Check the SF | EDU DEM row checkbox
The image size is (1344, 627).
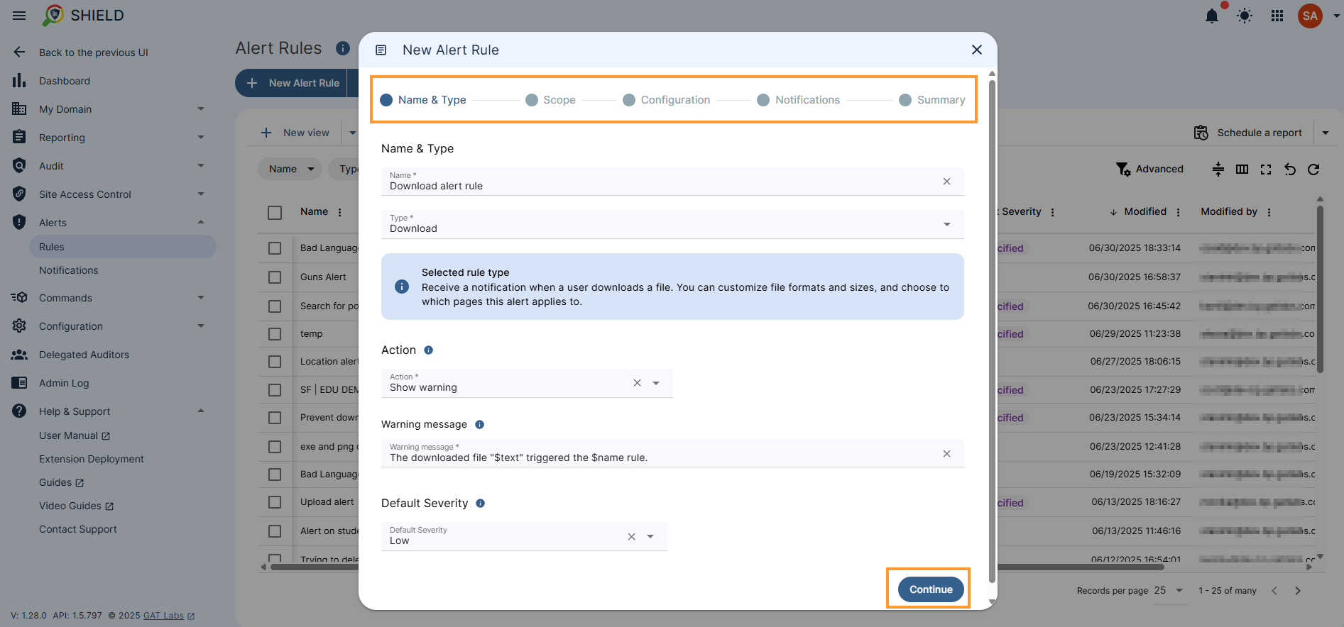[275, 390]
